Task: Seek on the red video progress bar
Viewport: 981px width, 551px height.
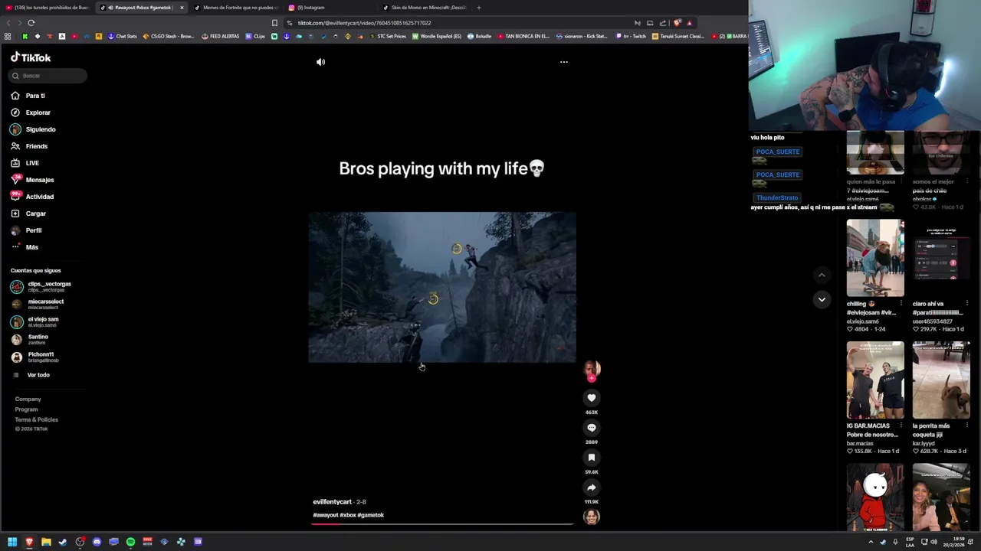Action: 443,524
